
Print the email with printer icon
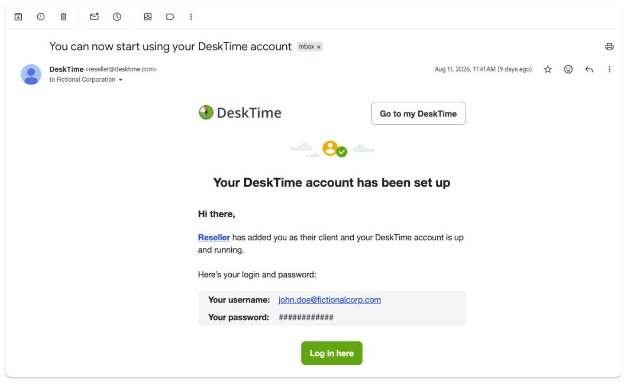[x=609, y=47]
